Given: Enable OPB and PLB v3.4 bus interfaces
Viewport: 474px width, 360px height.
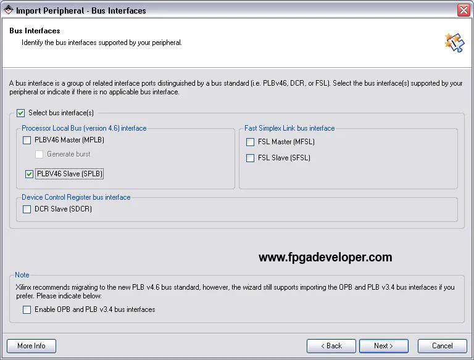Looking at the screenshot, I should pyautogui.click(x=27, y=309).
